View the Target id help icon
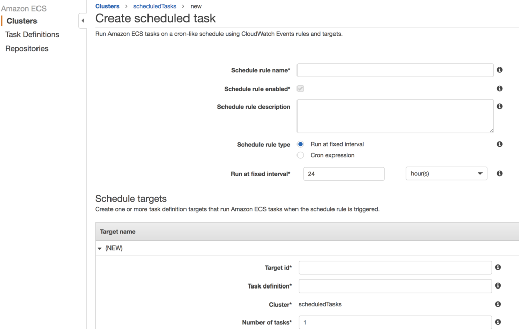Screen dimensions: 519x329 [498, 267]
